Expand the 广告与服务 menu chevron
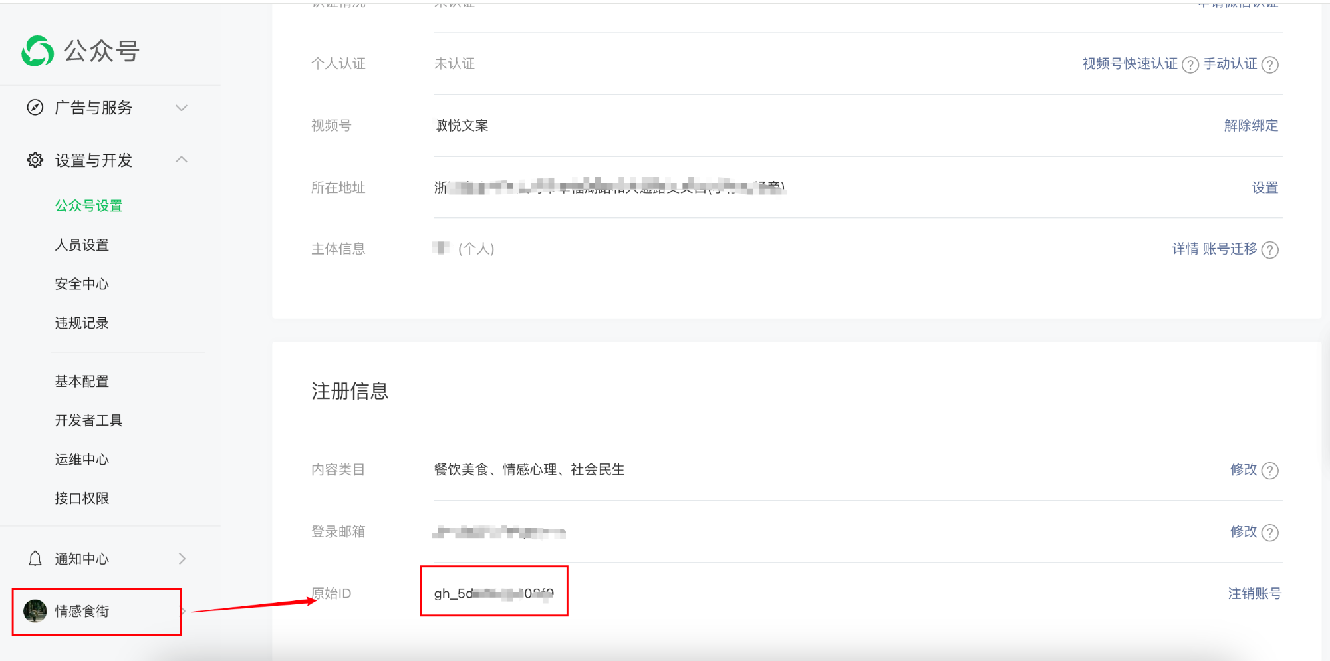 (x=182, y=108)
